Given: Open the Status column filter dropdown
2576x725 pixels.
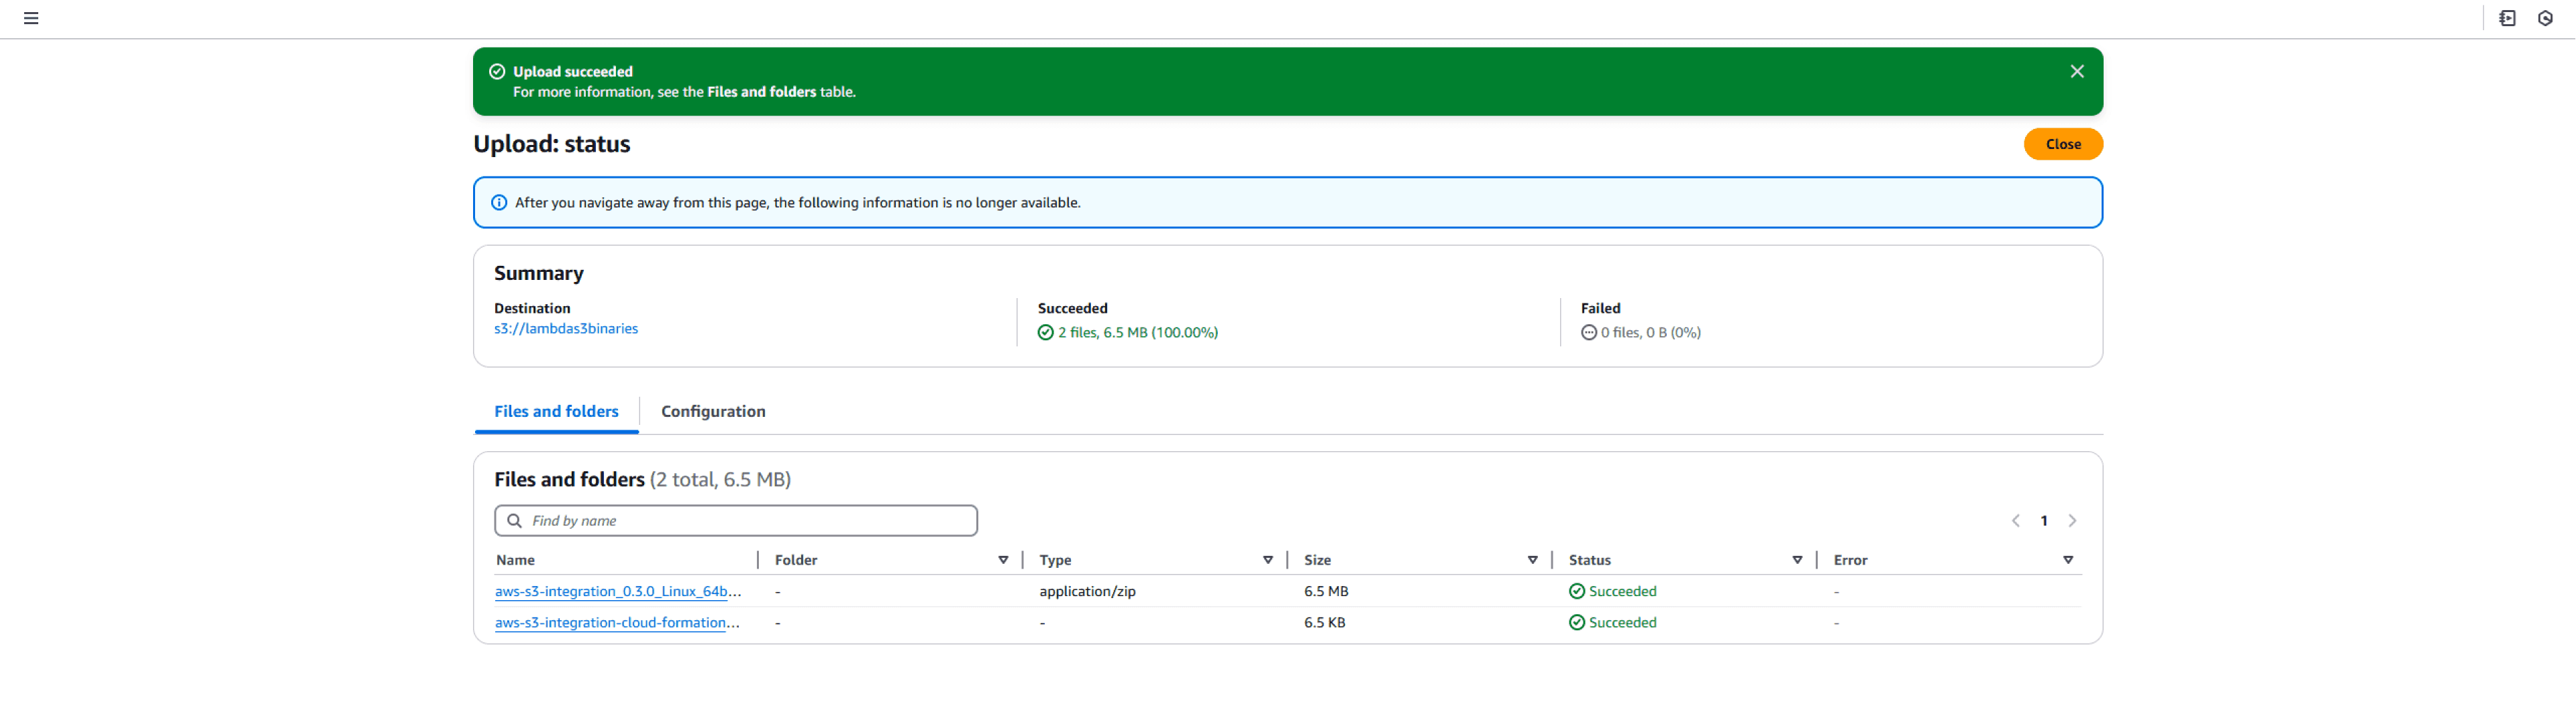Looking at the screenshot, I should [x=1797, y=560].
